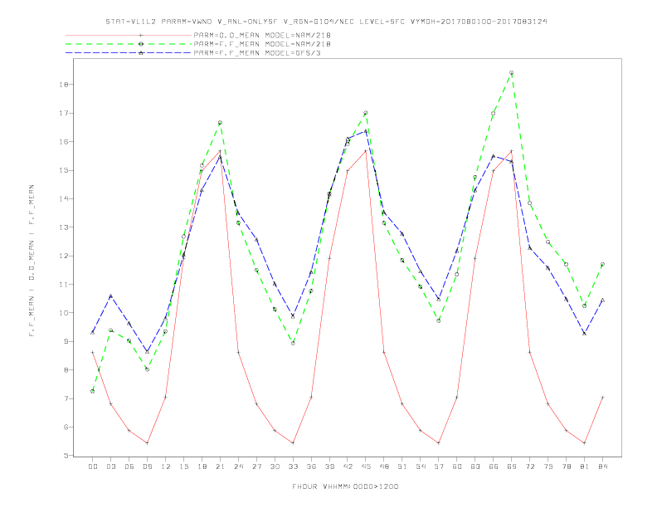Click x-axis tick label 18
The image size is (657, 508).
point(202,466)
